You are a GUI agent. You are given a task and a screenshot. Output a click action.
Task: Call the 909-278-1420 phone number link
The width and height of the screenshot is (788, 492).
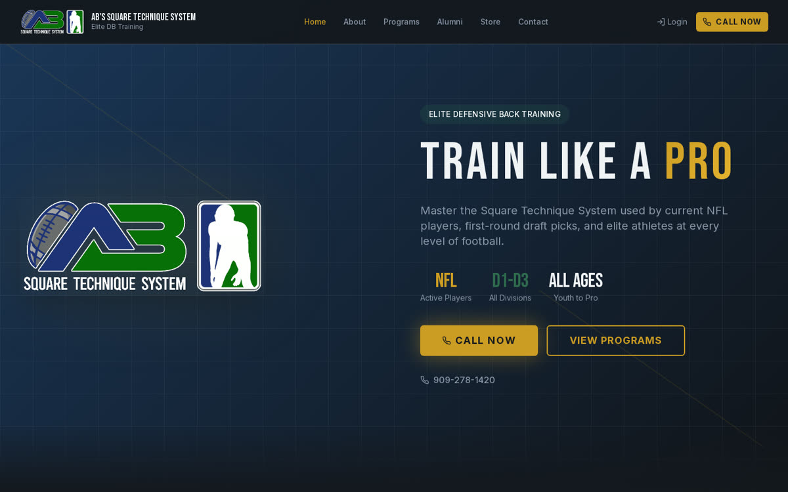[458, 380]
